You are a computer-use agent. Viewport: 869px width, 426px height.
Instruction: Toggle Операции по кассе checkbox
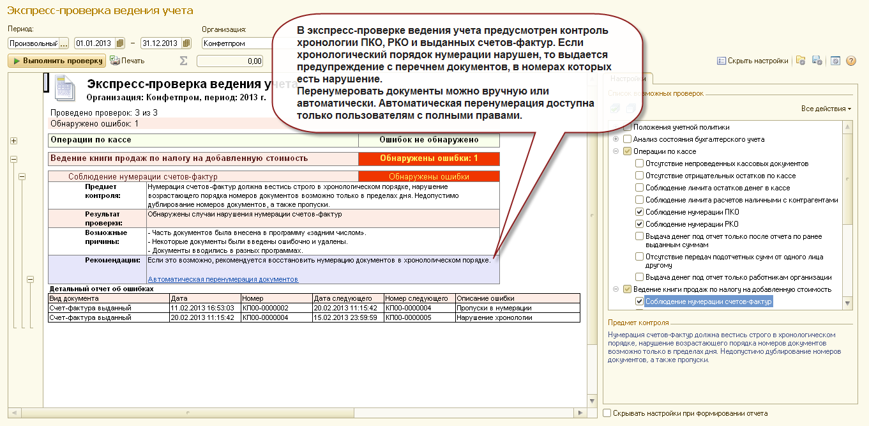click(627, 151)
